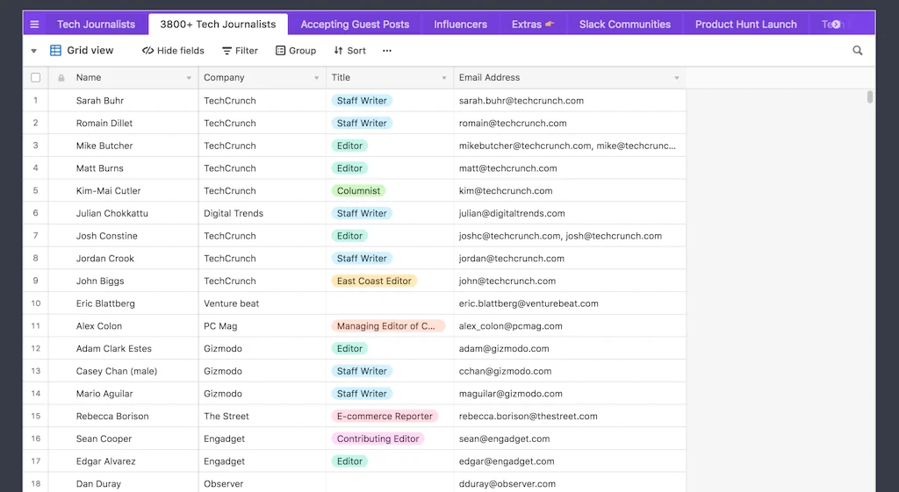Click email kim@techcrunch.com

coord(506,190)
